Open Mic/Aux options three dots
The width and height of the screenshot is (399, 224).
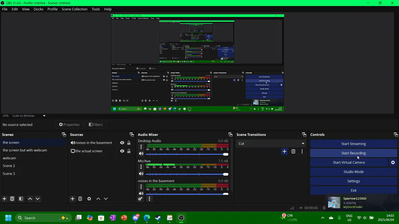point(141,167)
